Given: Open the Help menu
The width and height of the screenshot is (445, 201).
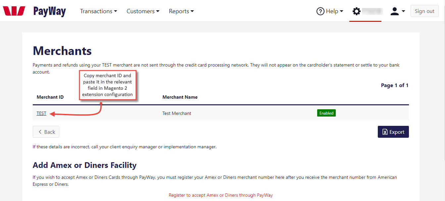Looking at the screenshot, I should click(x=330, y=11).
